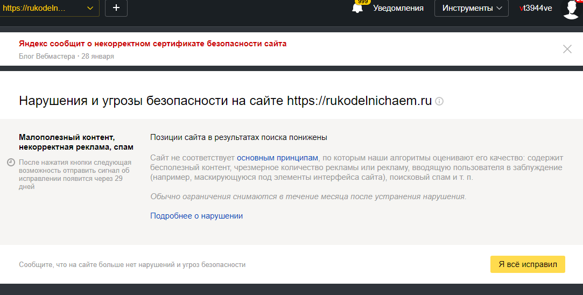
Task: Click the page heading Нарушения и угрозы безопасности
Action: click(226, 101)
